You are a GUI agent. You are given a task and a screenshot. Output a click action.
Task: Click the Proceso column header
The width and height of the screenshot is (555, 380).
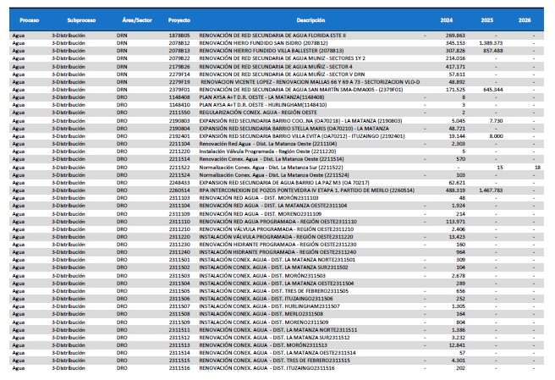(x=30, y=18)
